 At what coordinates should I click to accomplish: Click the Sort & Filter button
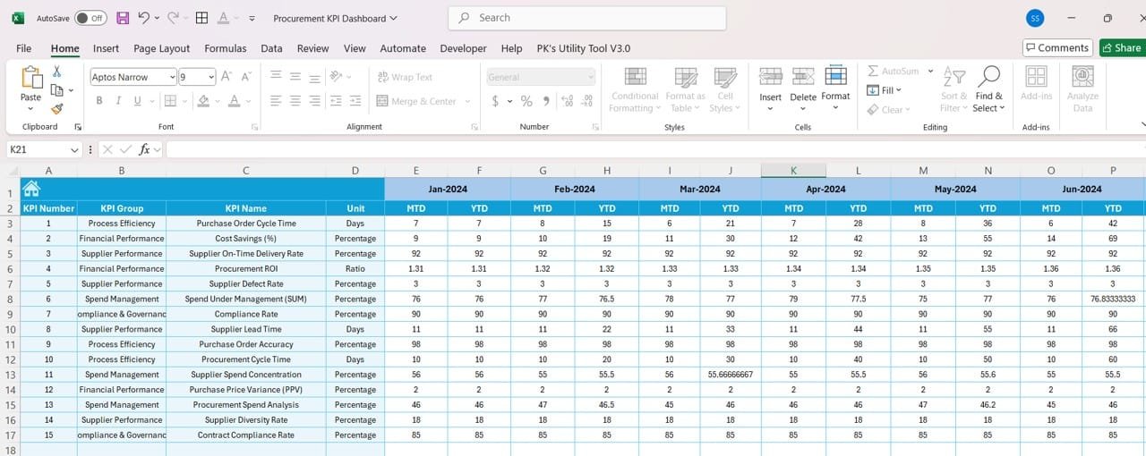point(954,89)
